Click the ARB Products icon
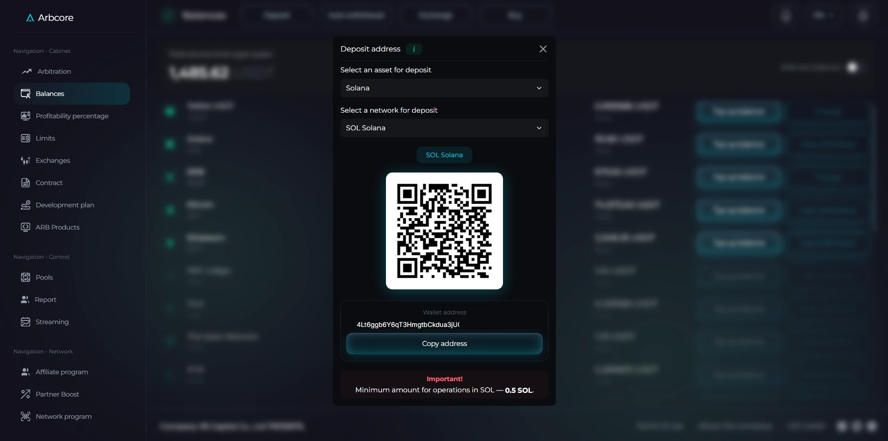Screen dimensions: 888x441 (x=26, y=227)
